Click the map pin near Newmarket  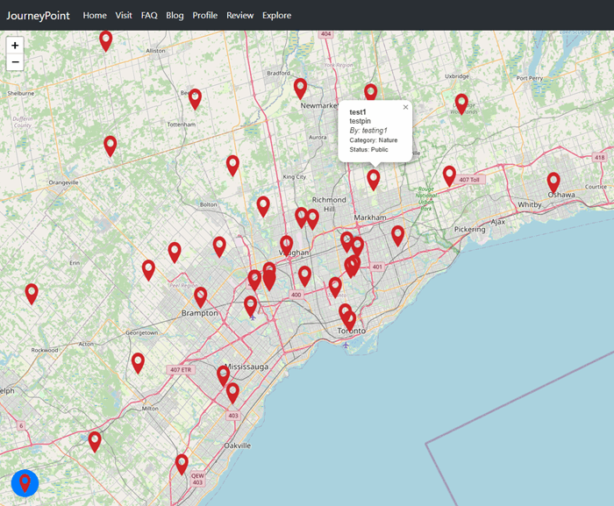point(300,88)
